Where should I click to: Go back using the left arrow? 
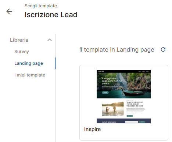[9, 11]
